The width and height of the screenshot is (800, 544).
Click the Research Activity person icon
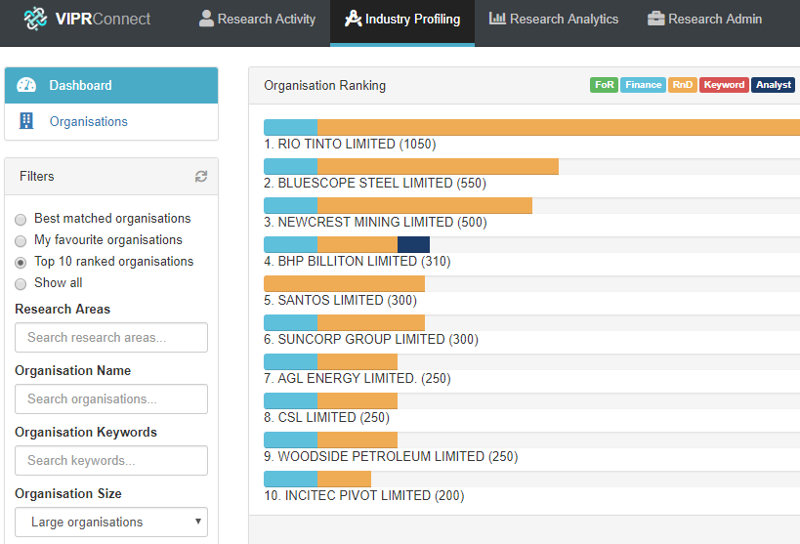pyautogui.click(x=206, y=19)
